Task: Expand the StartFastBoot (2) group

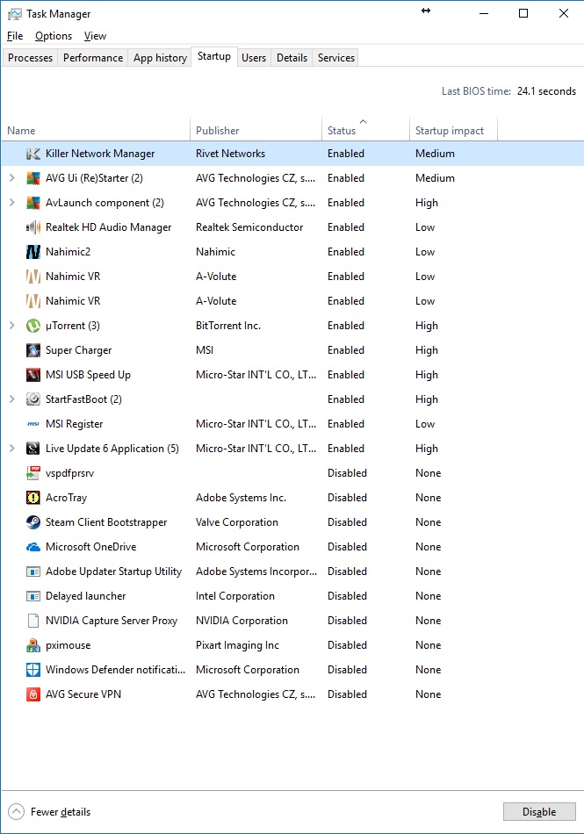Action: (11, 399)
